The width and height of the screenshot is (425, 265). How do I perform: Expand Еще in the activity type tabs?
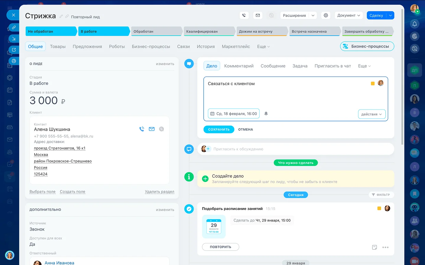click(364, 66)
